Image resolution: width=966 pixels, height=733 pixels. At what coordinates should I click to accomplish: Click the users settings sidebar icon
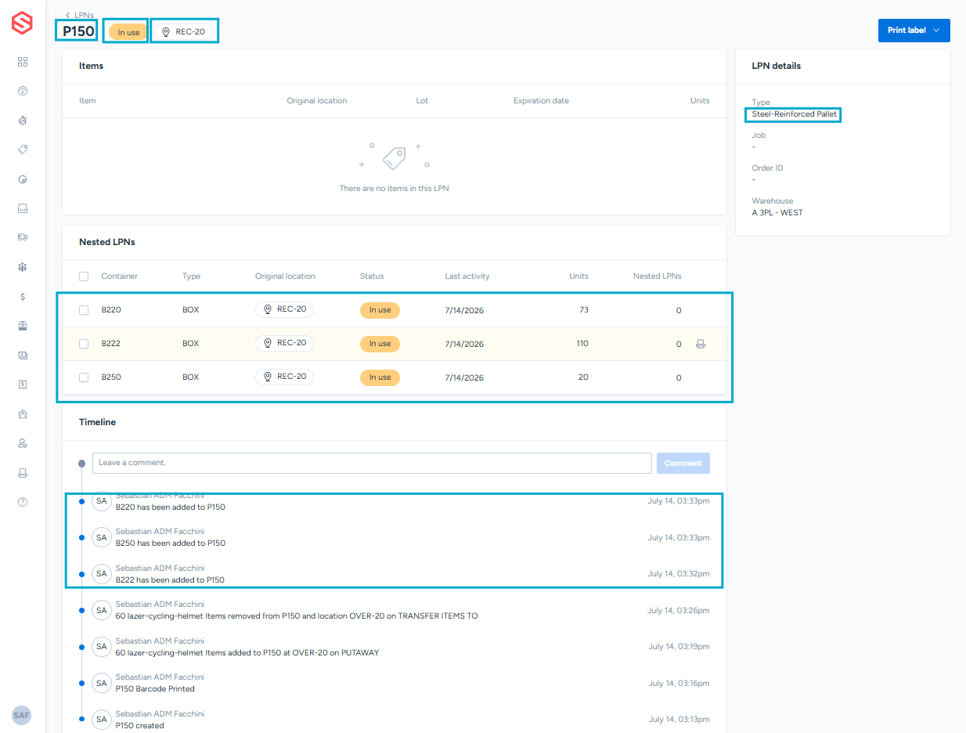[x=23, y=443]
